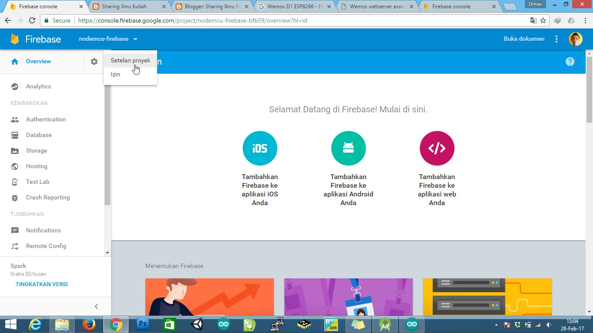Open Android Studio from the taskbar
The height and width of the screenshot is (333, 593).
tap(385, 324)
